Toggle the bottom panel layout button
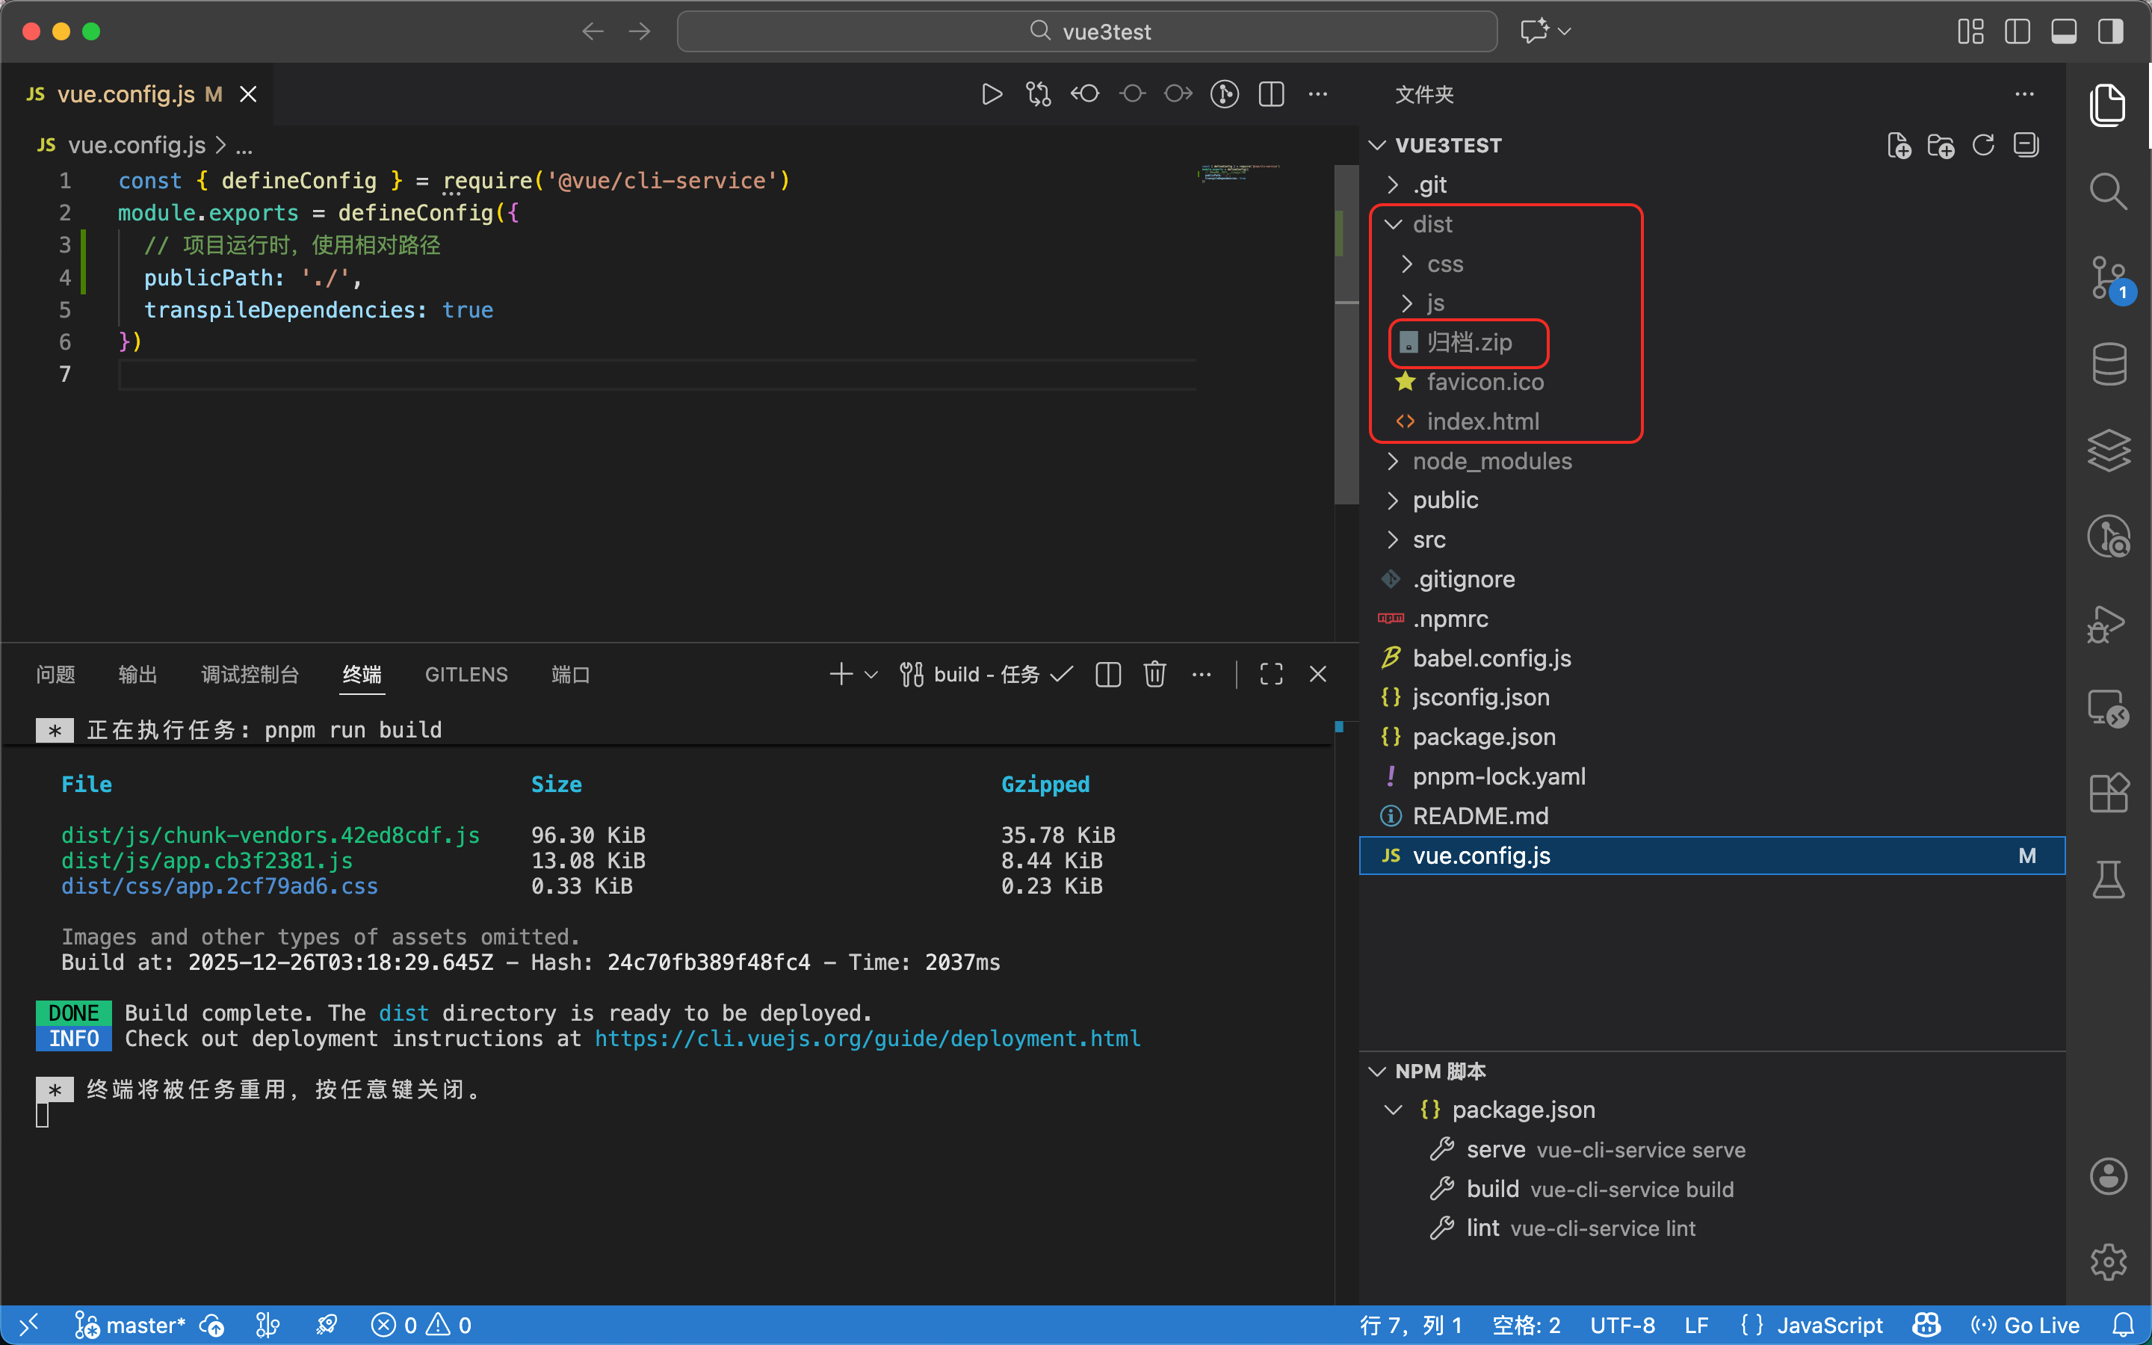Viewport: 2152px width, 1345px height. (x=2063, y=32)
